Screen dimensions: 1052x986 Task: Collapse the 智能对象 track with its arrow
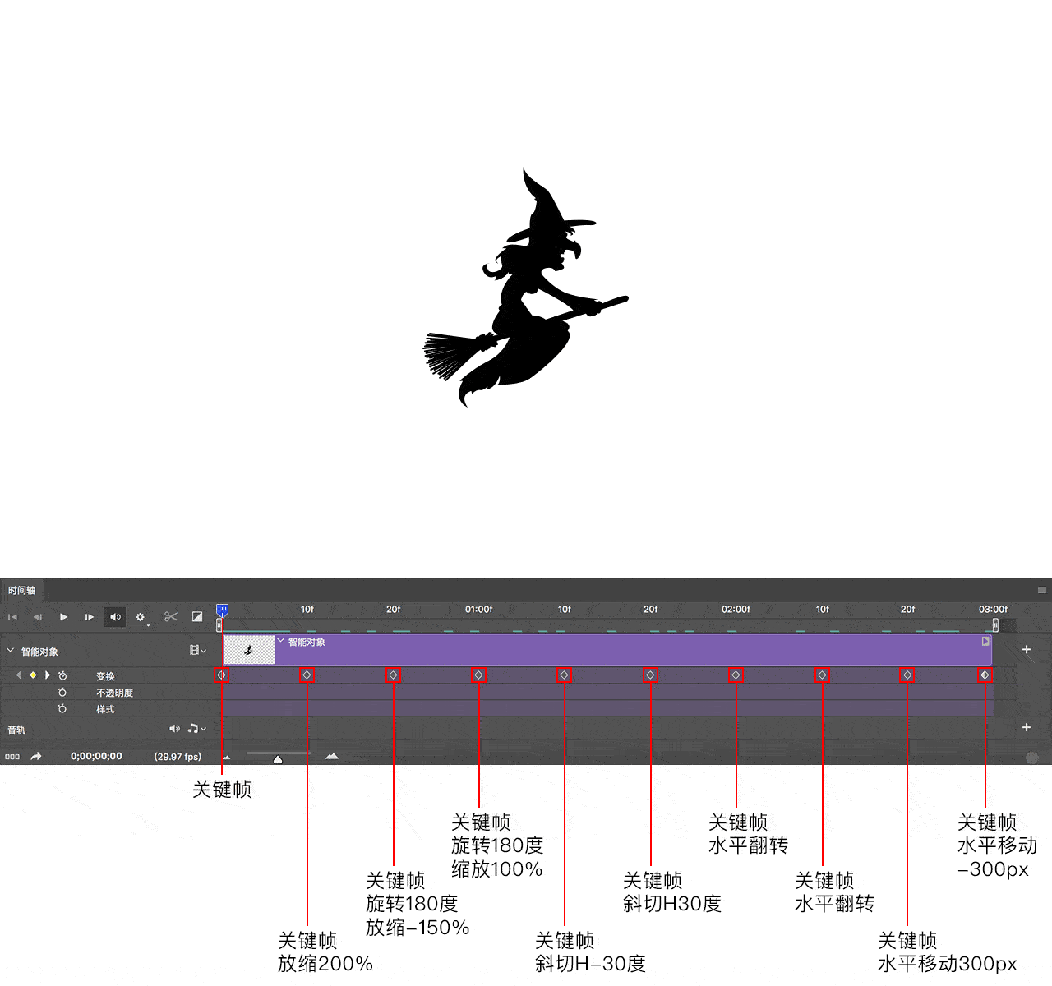[x=11, y=651]
